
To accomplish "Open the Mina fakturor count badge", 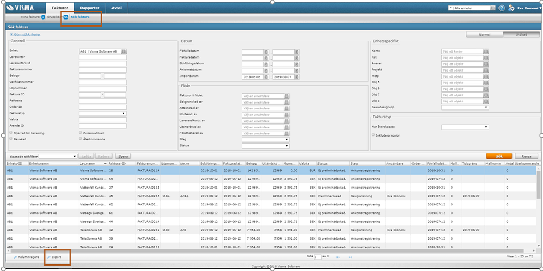I will click(43, 17).
